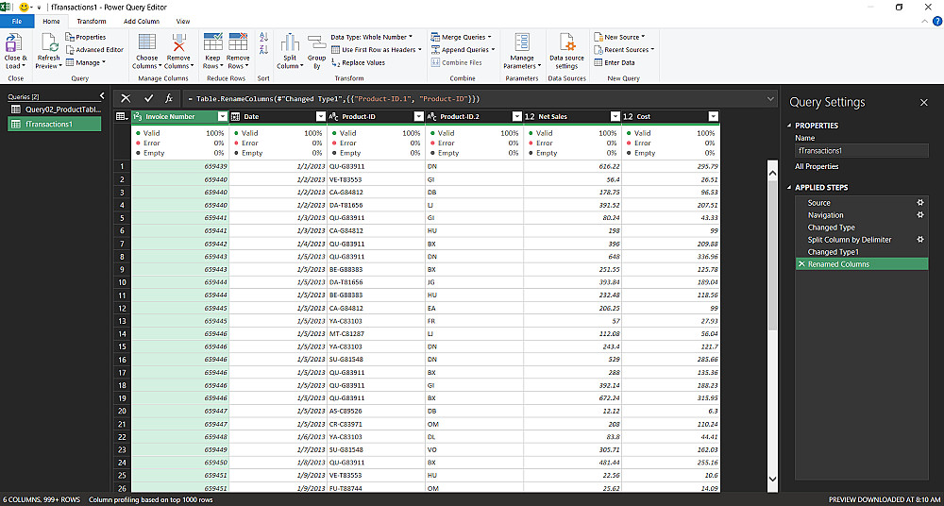Switch to the Transform tab
This screenshot has height=506, width=944.
pyautogui.click(x=92, y=21)
